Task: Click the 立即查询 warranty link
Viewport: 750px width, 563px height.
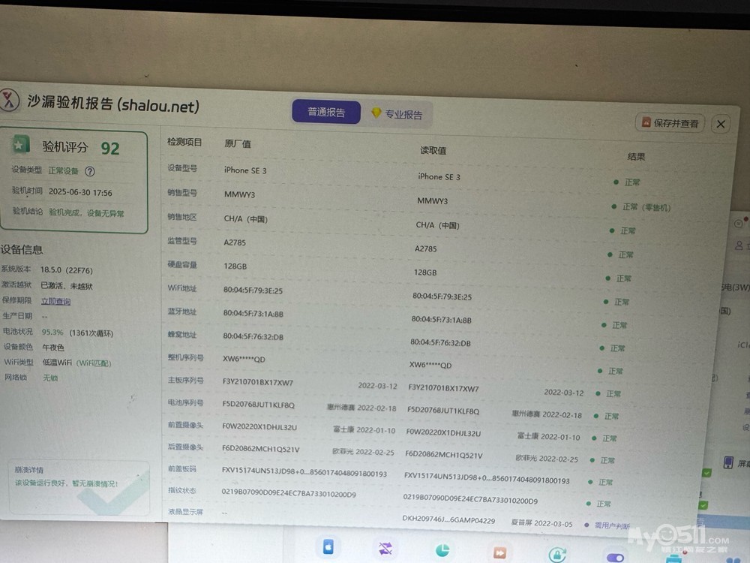Action: [55, 301]
